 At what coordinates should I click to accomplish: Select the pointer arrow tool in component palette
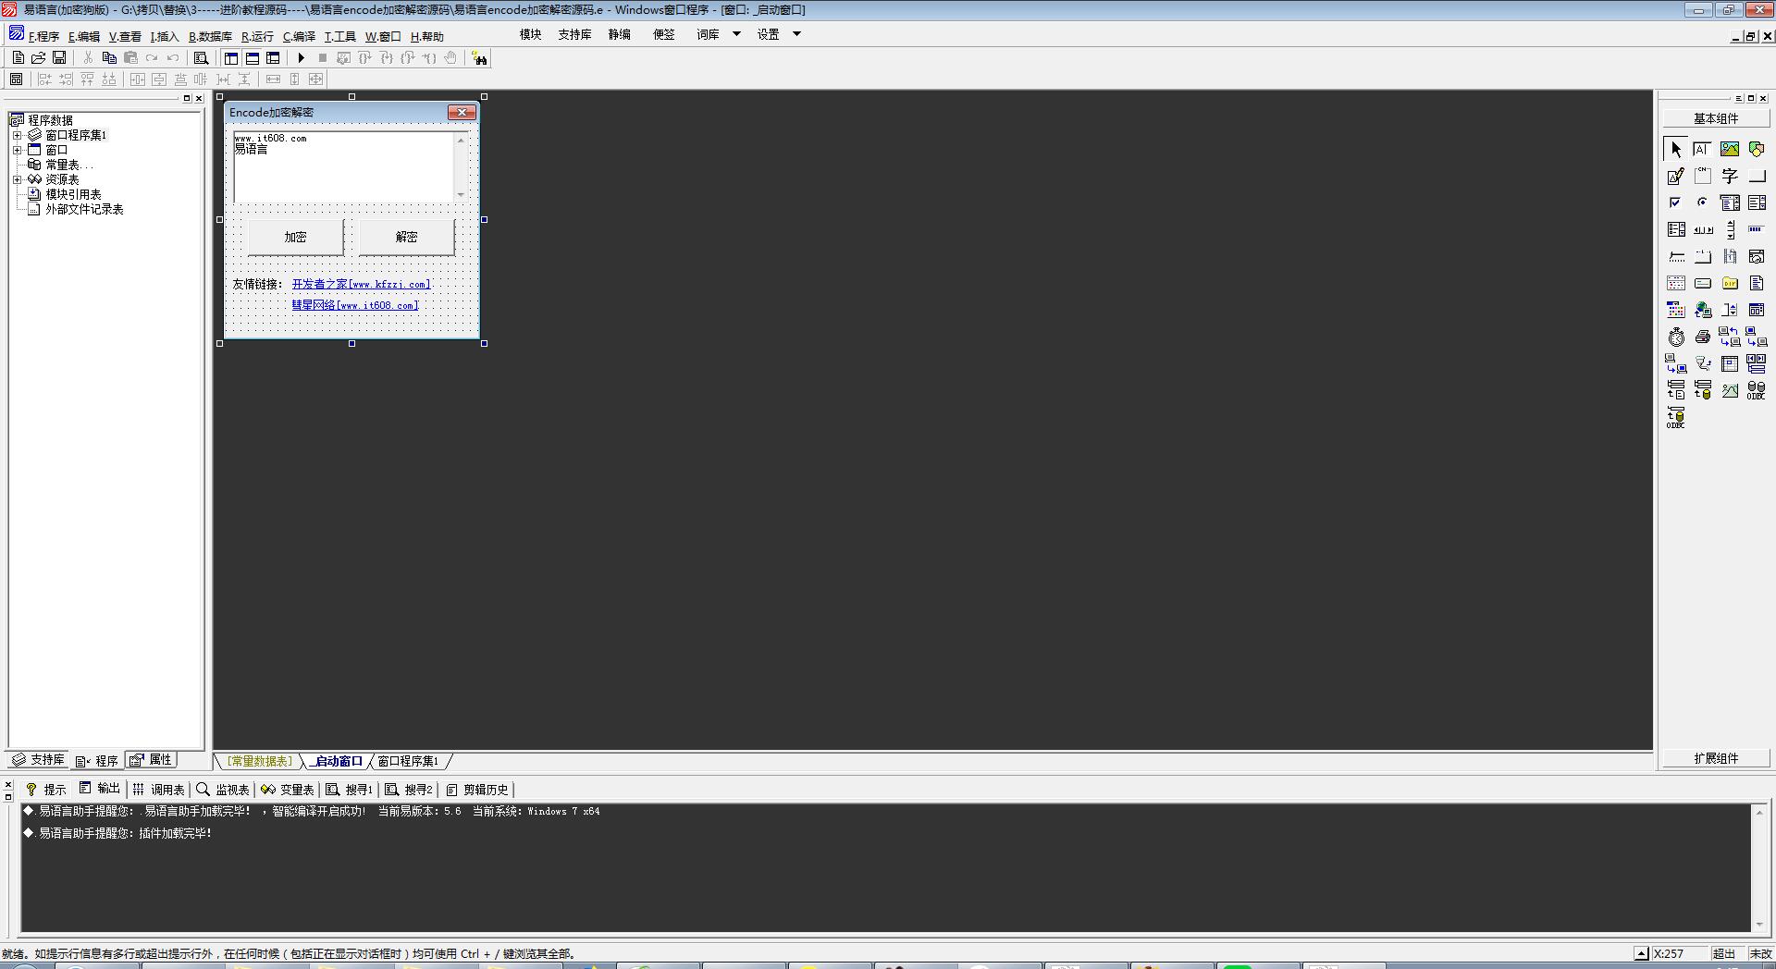pos(1676,149)
